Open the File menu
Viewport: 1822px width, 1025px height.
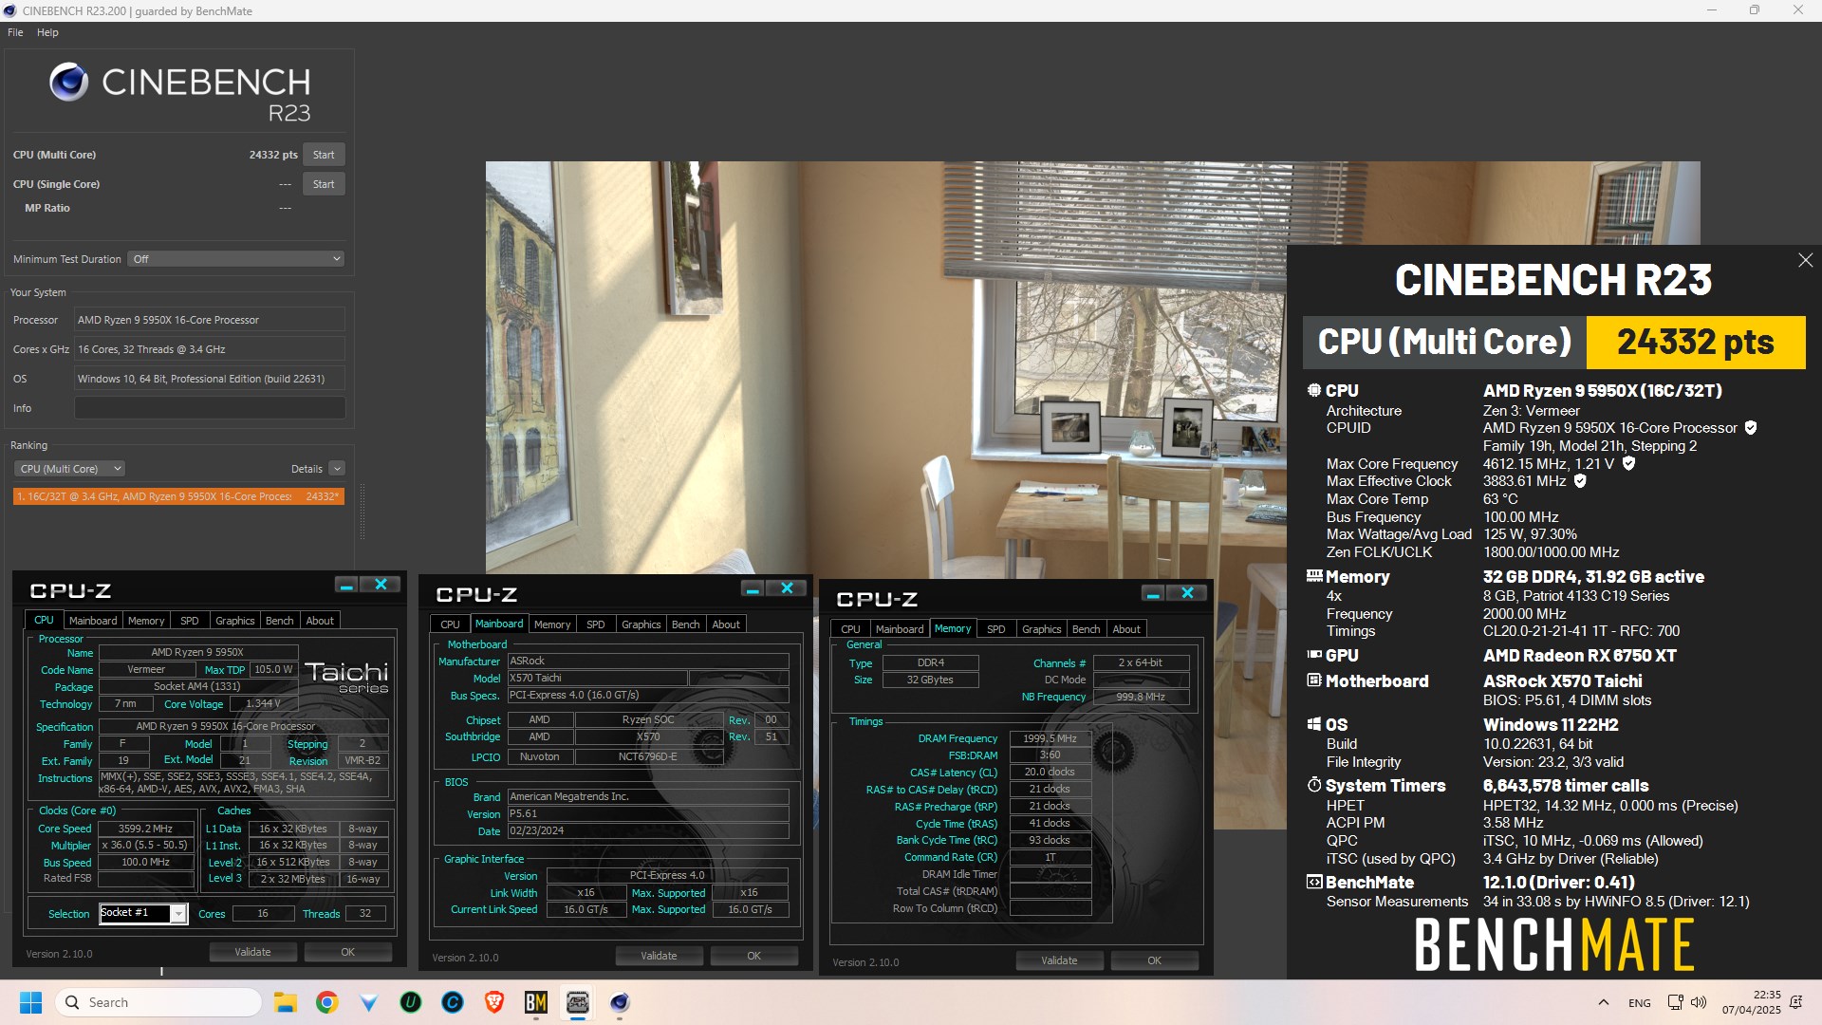point(15,32)
